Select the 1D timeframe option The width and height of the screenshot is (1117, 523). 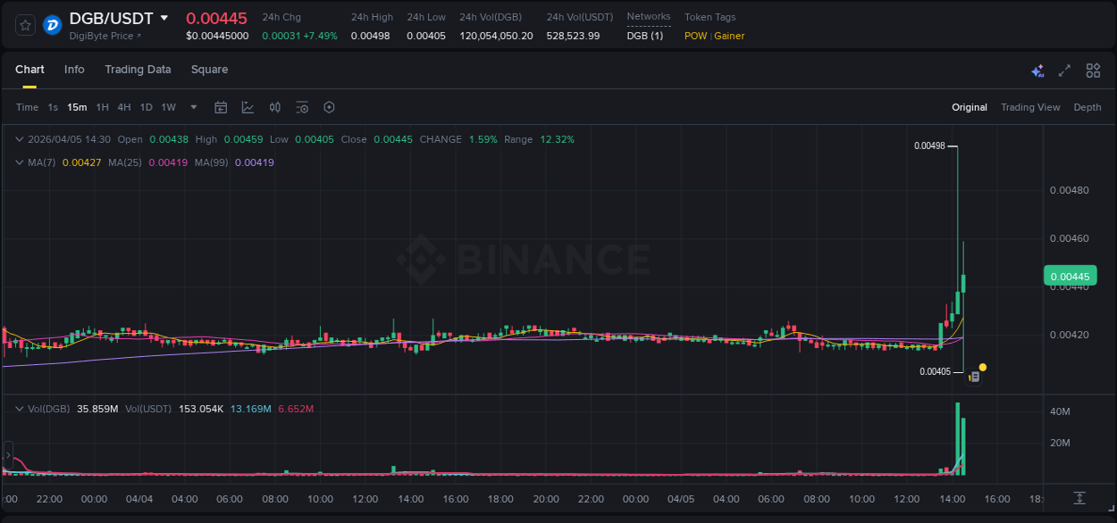pos(146,107)
